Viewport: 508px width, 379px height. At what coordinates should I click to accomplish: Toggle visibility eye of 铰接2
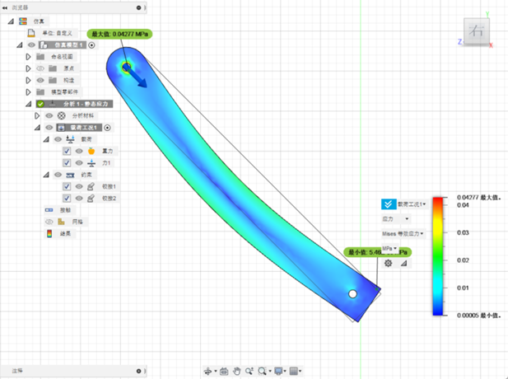(x=79, y=199)
